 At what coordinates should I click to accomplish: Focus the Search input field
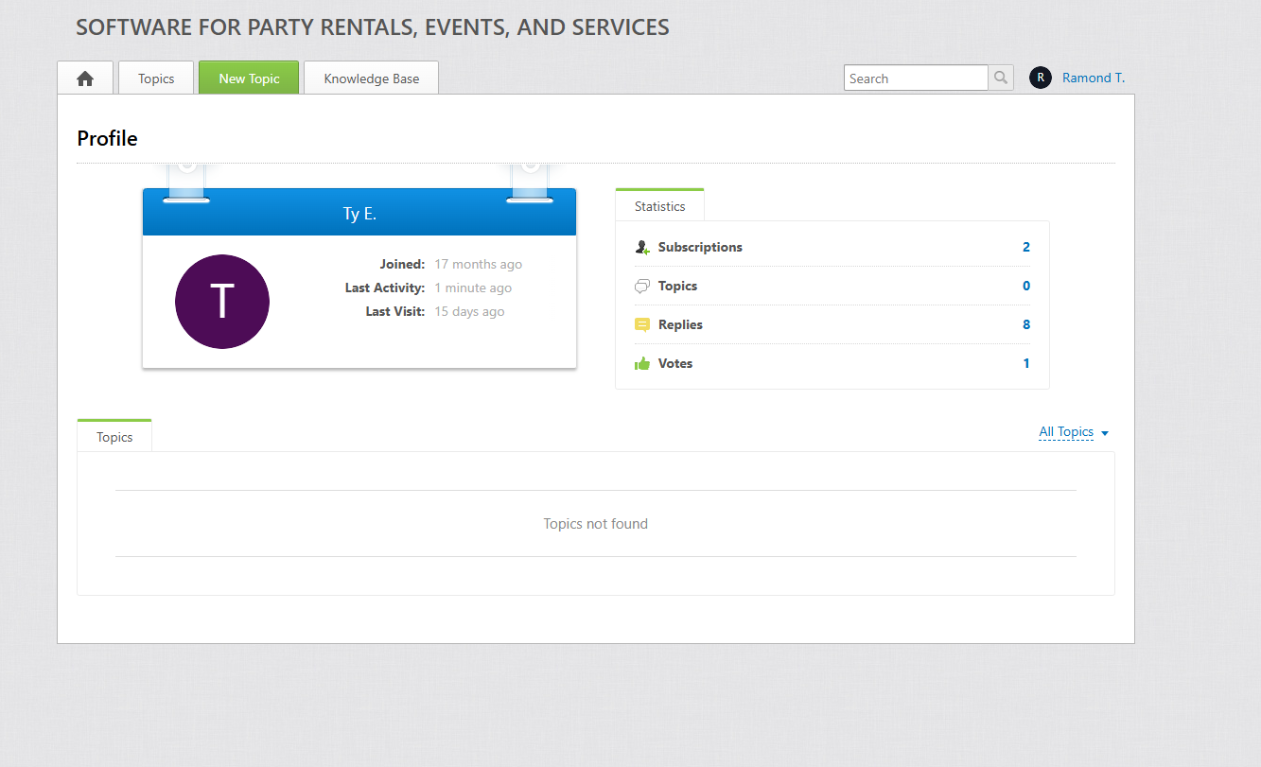pos(916,78)
